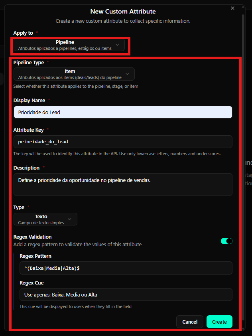Click the Regex Cue label
This screenshot has height=336, width=252.
click(31, 283)
